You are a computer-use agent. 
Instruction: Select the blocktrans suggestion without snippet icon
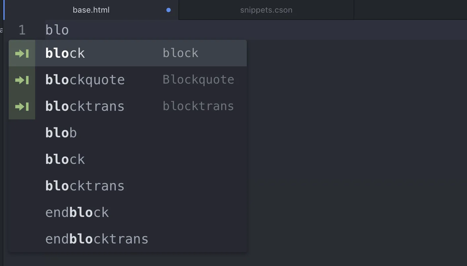pos(85,186)
